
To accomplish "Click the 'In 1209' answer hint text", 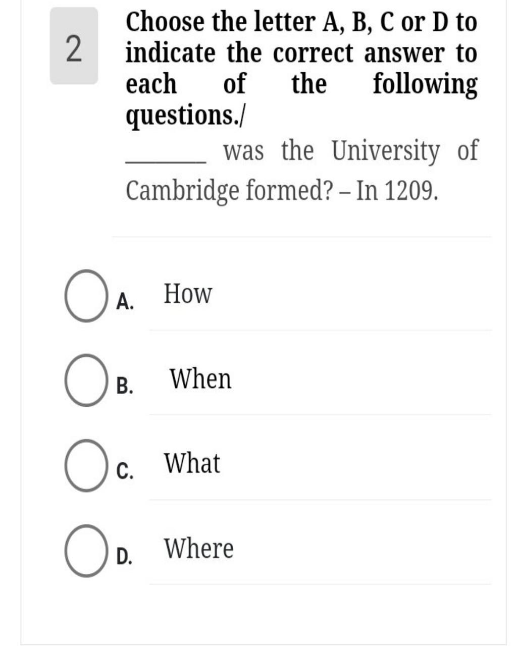I will coord(396,191).
